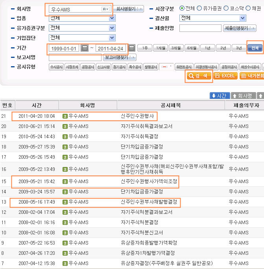The width and height of the screenshot is (264, 269).
Task: Sort results by 회사명
Action: (x=244, y=96)
